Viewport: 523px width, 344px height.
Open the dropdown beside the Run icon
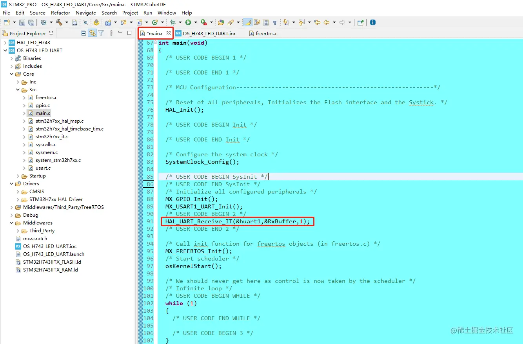[x=195, y=22]
